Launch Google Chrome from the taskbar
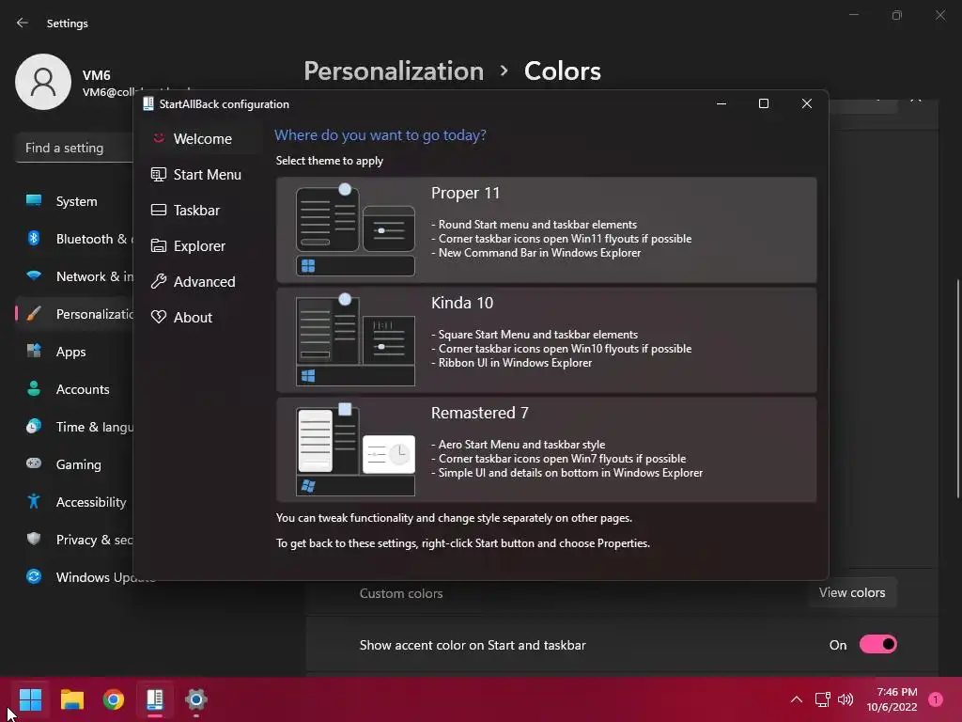Image resolution: width=962 pixels, height=722 pixels. pyautogui.click(x=114, y=698)
